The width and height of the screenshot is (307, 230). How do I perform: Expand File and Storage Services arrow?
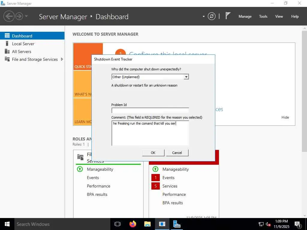click(x=62, y=59)
